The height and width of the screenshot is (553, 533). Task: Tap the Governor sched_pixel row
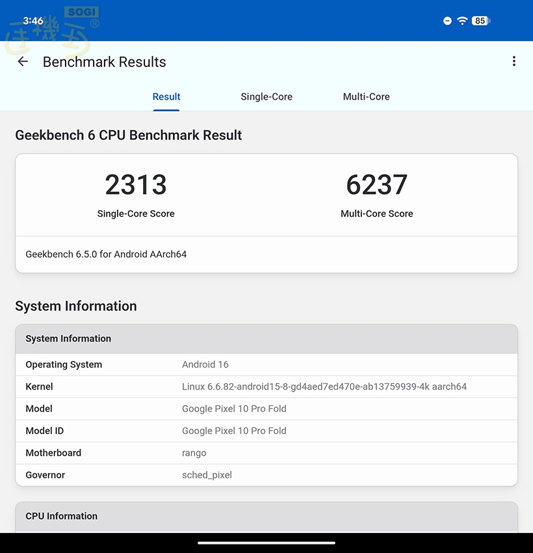click(266, 475)
